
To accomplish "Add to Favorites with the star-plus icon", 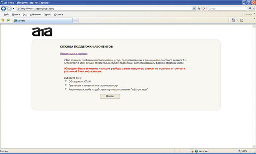I will 8,20.
